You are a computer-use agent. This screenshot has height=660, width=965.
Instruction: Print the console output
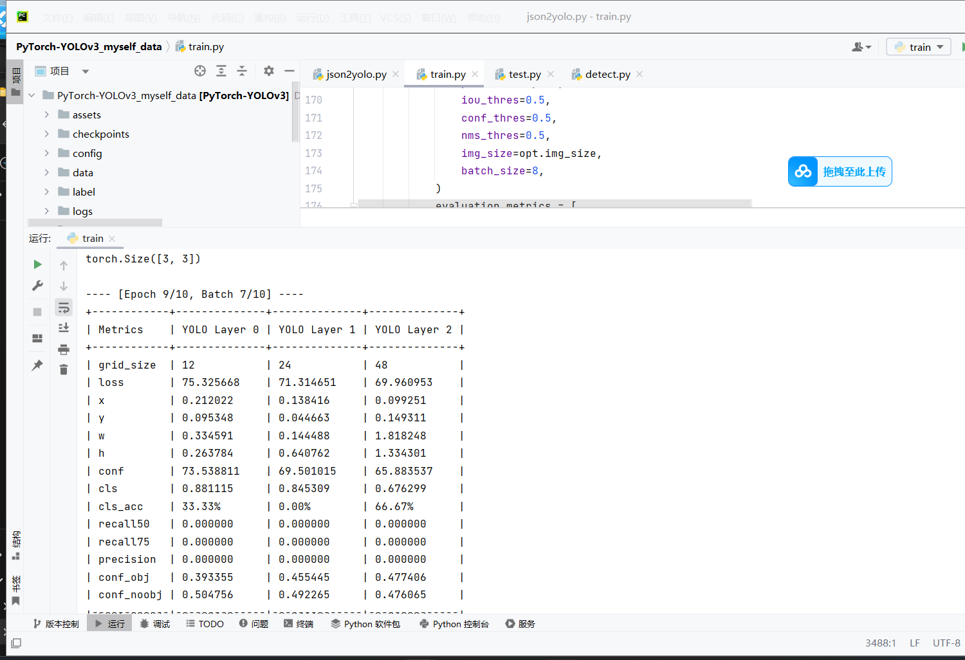click(64, 349)
